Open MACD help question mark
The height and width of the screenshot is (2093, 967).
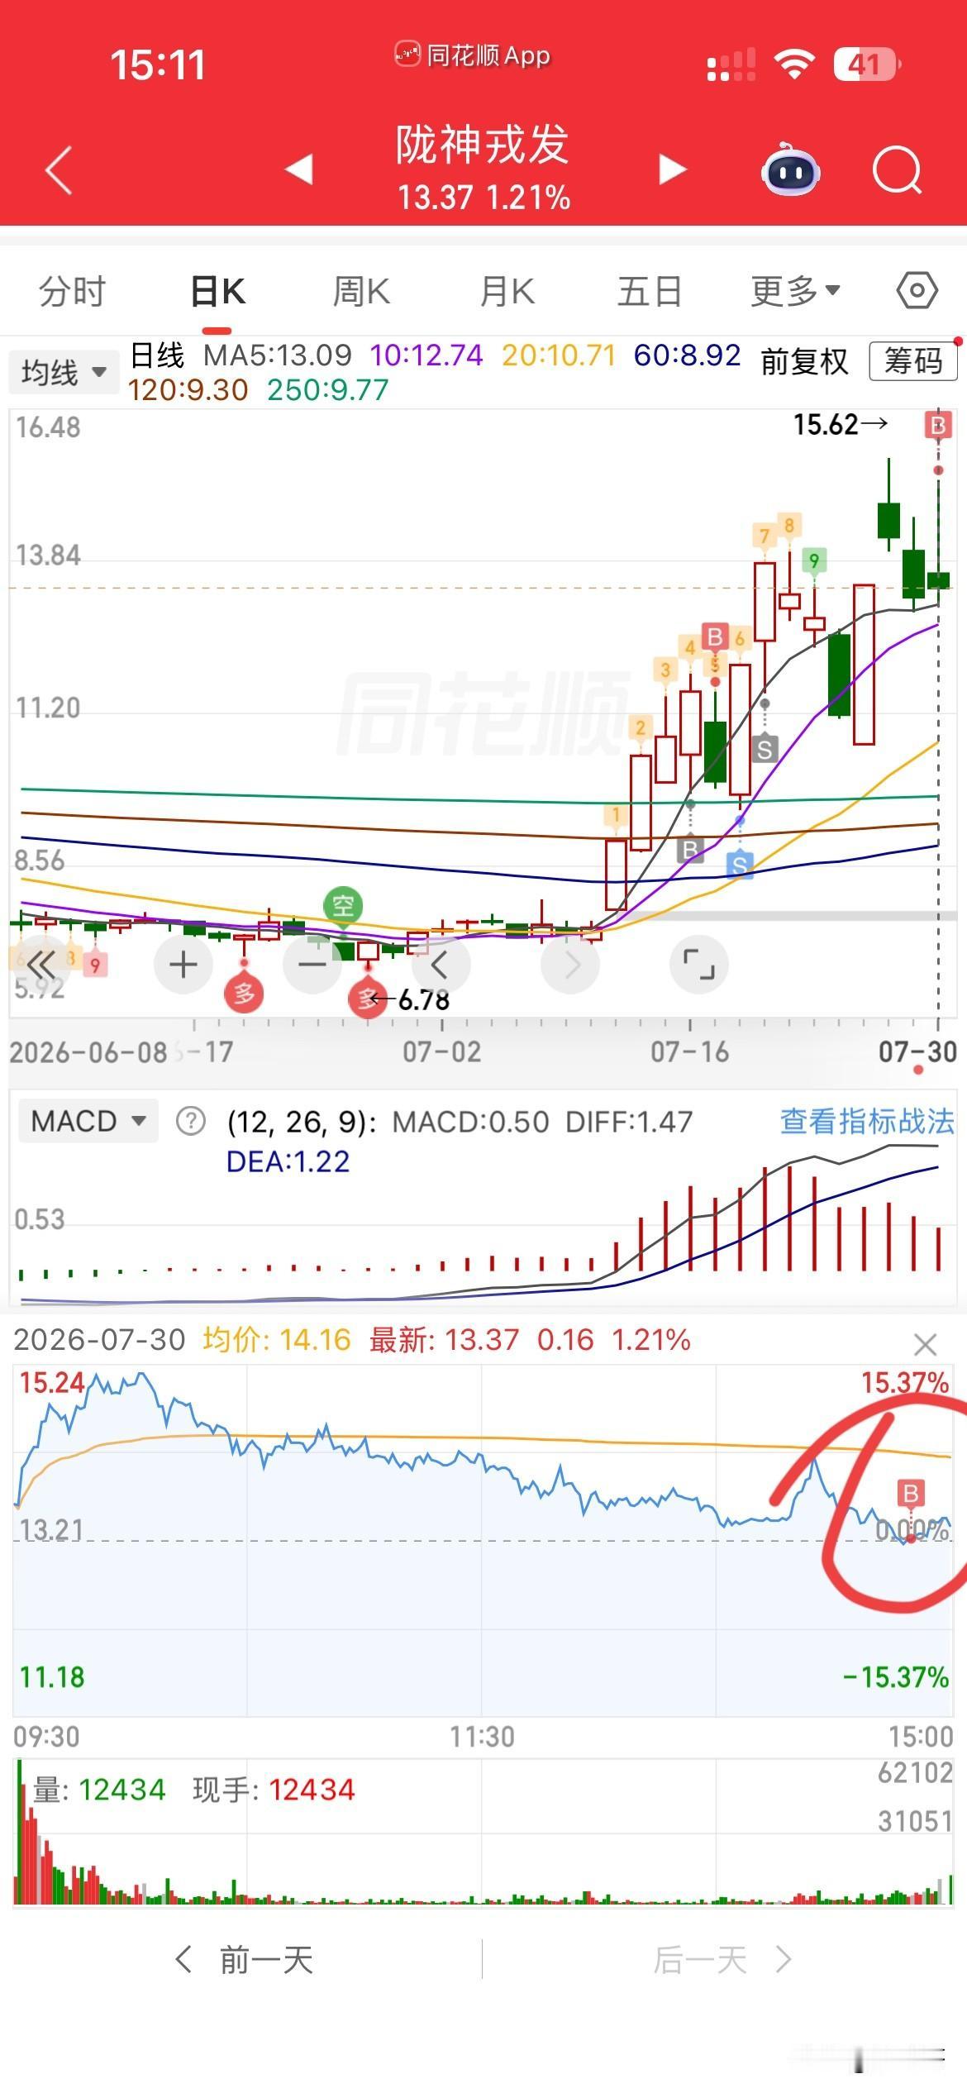[x=191, y=1122]
